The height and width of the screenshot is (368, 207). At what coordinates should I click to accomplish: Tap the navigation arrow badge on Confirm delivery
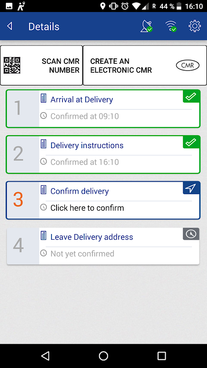point(191,188)
